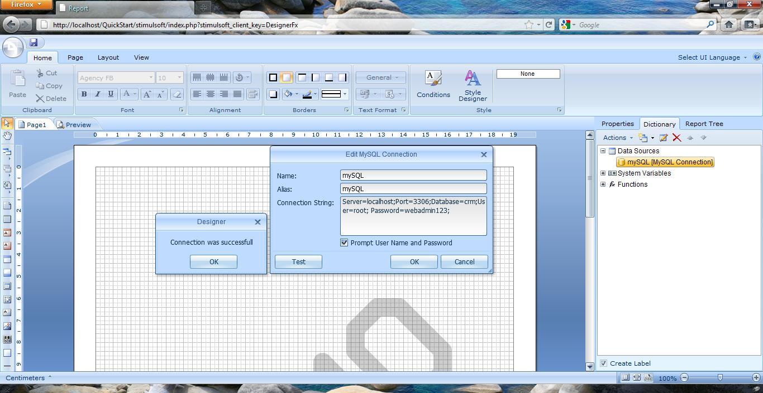The image size is (763, 393).
Task: Open General text format dropdown
Action: [x=382, y=77]
